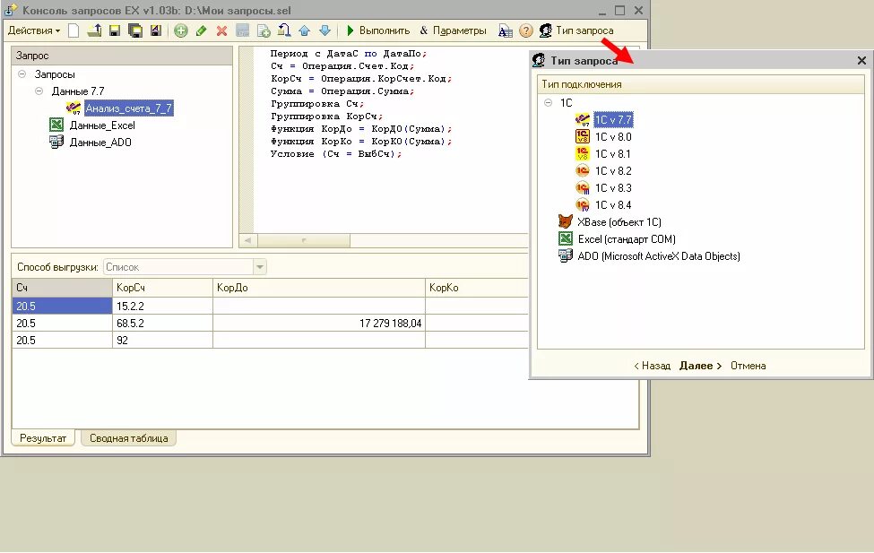Select 1С v 8.3 connection type
The image size is (874, 553).
pyautogui.click(x=612, y=188)
